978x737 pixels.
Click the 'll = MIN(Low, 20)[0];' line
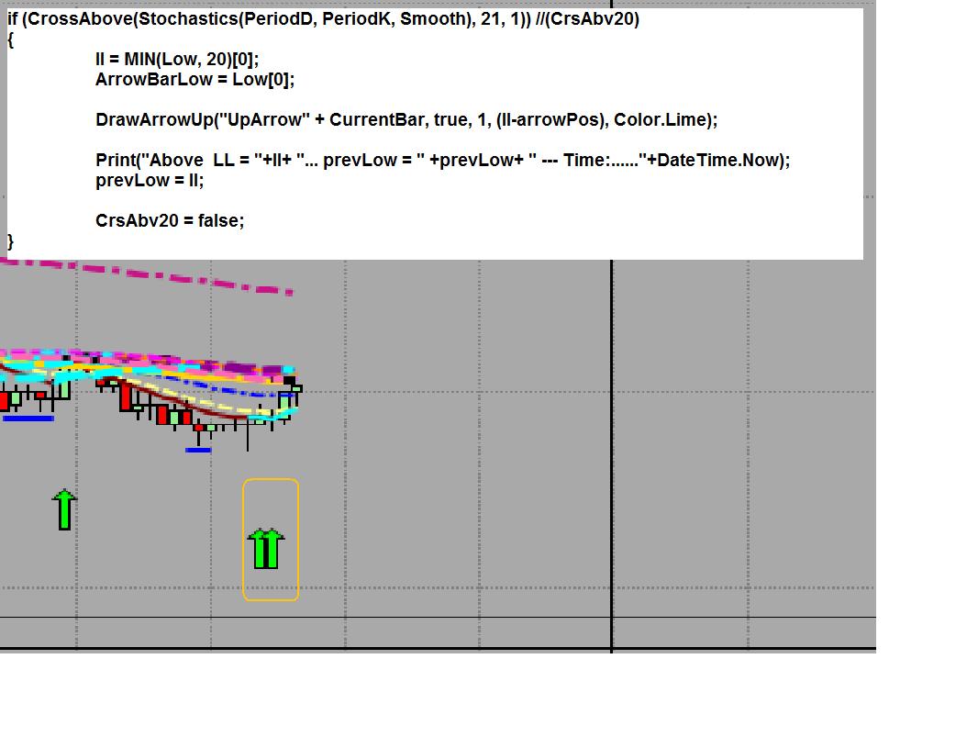(x=177, y=60)
